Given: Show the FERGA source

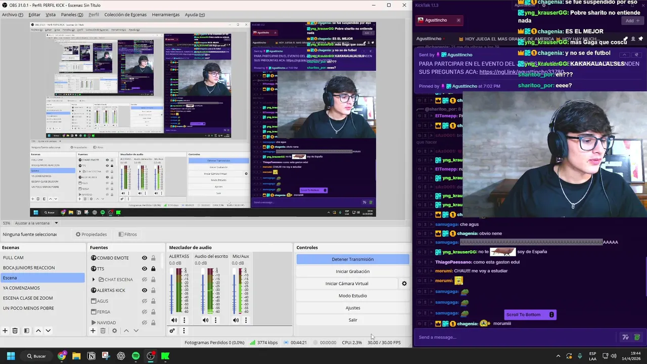Looking at the screenshot, I should click(145, 312).
